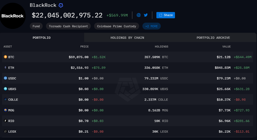Click the BTC coin icon
Image resolution: width=257 pixels, height=140 pixels.
pos(5,57)
